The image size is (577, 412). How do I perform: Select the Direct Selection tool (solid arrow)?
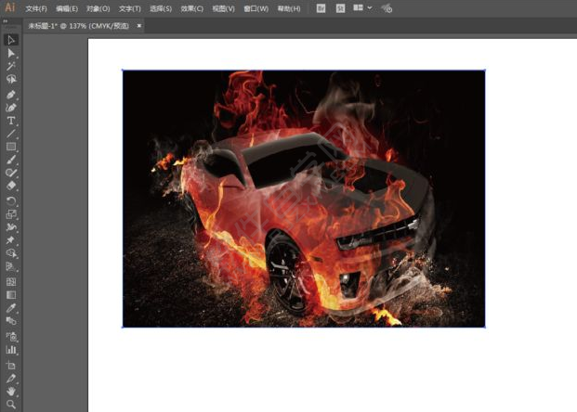11,53
